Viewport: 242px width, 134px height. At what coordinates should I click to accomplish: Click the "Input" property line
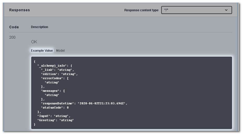click(54, 116)
